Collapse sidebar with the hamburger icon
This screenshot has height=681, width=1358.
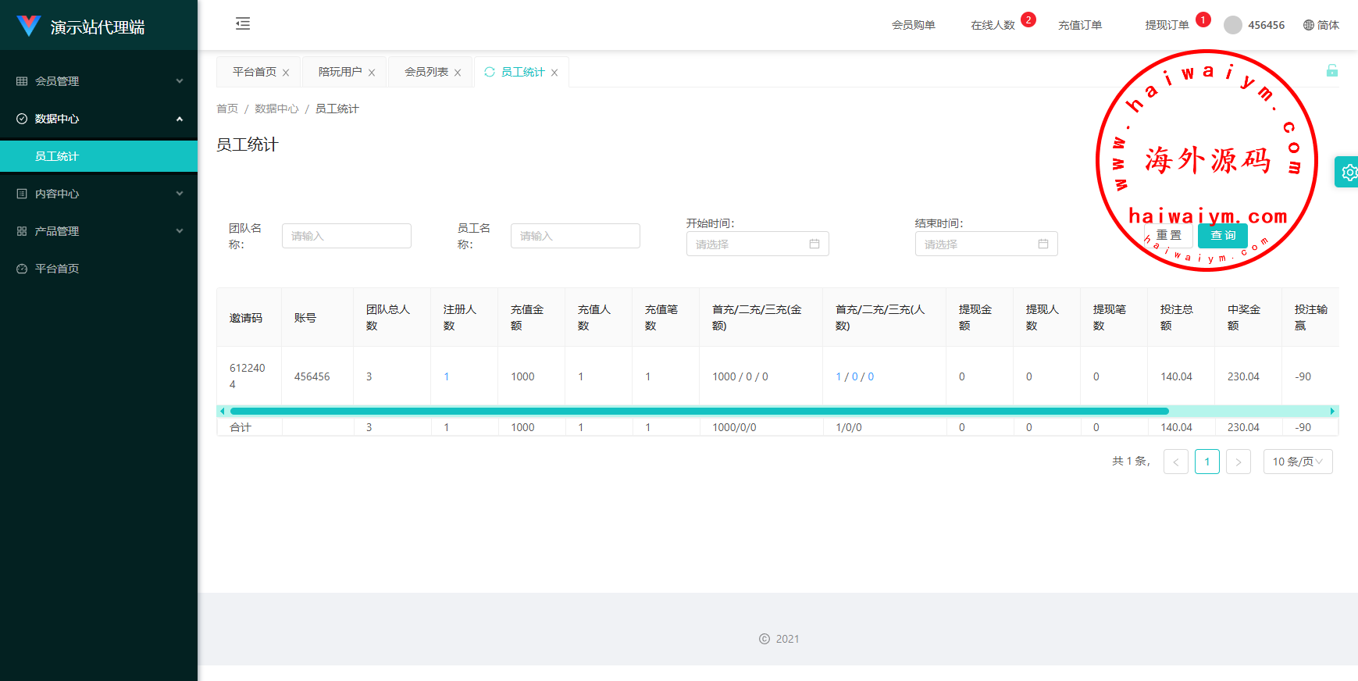coord(243,23)
